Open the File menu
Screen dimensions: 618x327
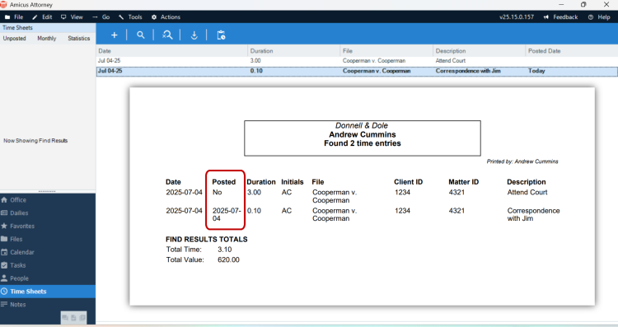pos(14,17)
